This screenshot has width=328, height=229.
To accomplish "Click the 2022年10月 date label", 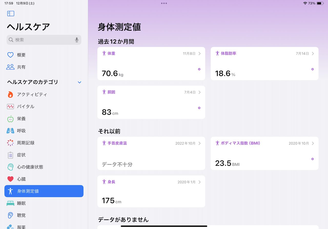I will pos(186,143).
